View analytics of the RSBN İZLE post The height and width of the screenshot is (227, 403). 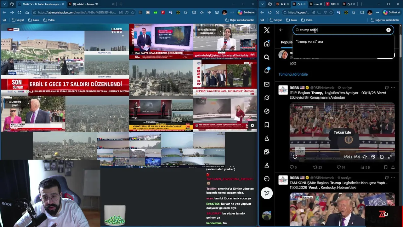(365, 167)
